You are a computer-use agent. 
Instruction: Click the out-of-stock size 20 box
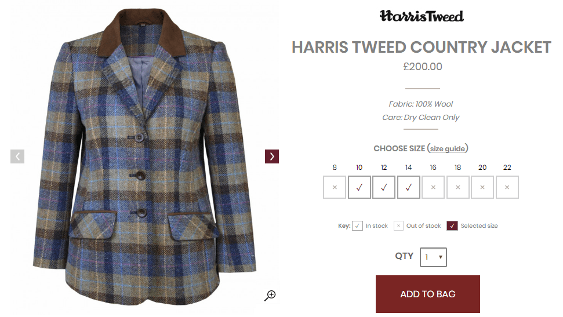(482, 187)
